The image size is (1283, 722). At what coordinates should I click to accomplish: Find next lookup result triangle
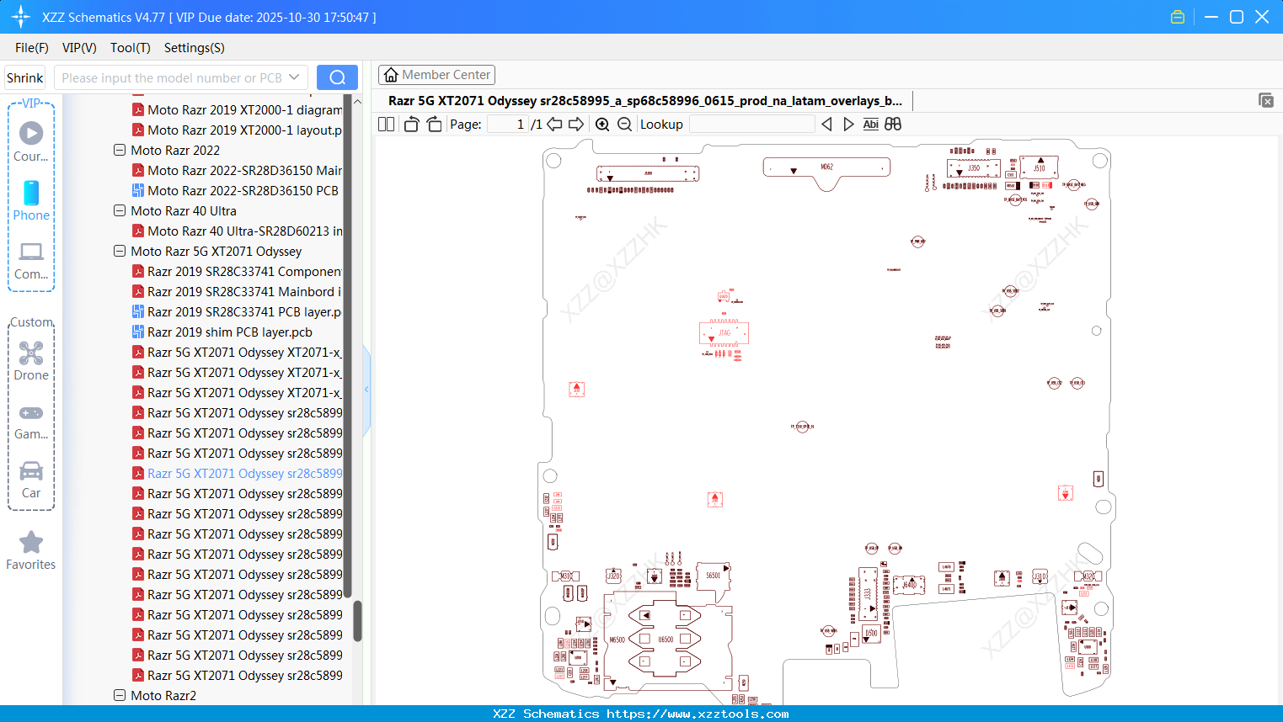coord(848,124)
